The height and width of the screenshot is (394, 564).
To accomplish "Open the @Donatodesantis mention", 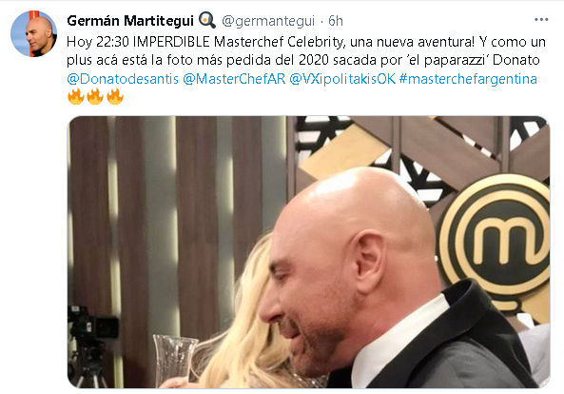I will coord(123,79).
